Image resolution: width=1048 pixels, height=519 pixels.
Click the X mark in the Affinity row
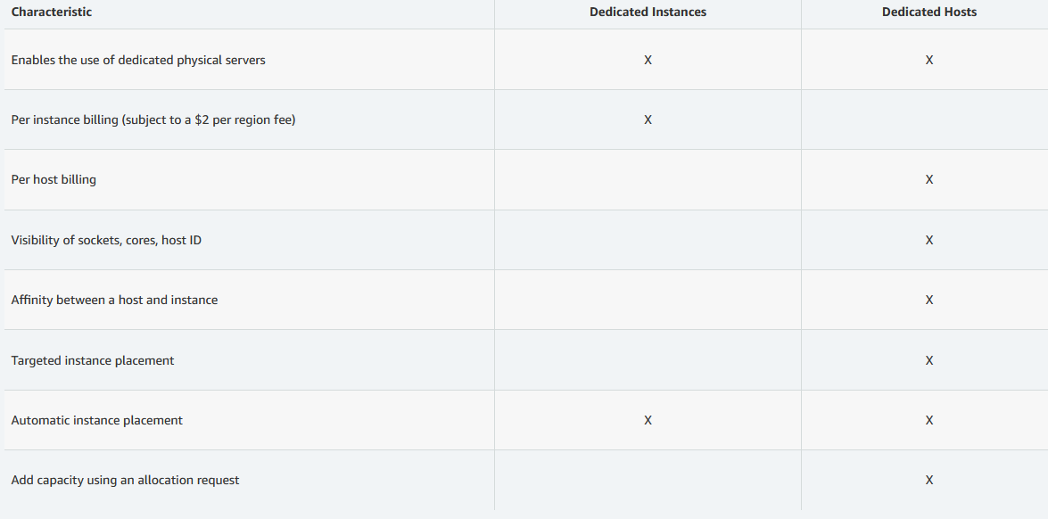929,300
